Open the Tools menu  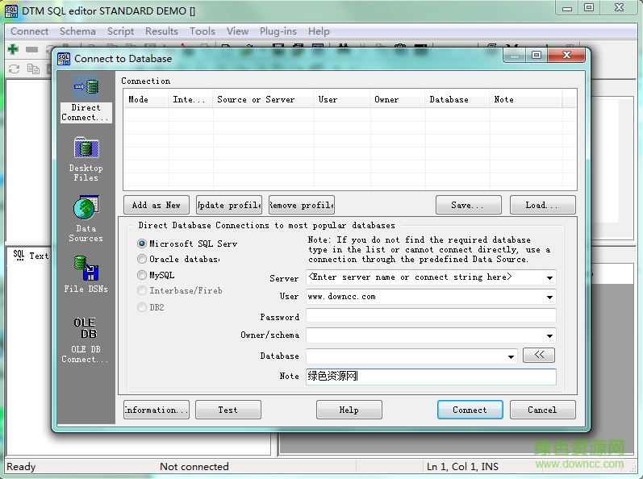coord(203,31)
